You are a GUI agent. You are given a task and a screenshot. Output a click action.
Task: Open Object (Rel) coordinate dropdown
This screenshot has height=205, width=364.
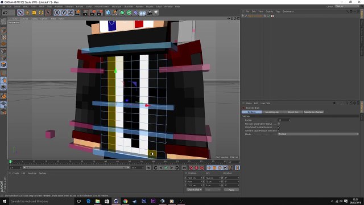pyautogui.click(x=194, y=190)
